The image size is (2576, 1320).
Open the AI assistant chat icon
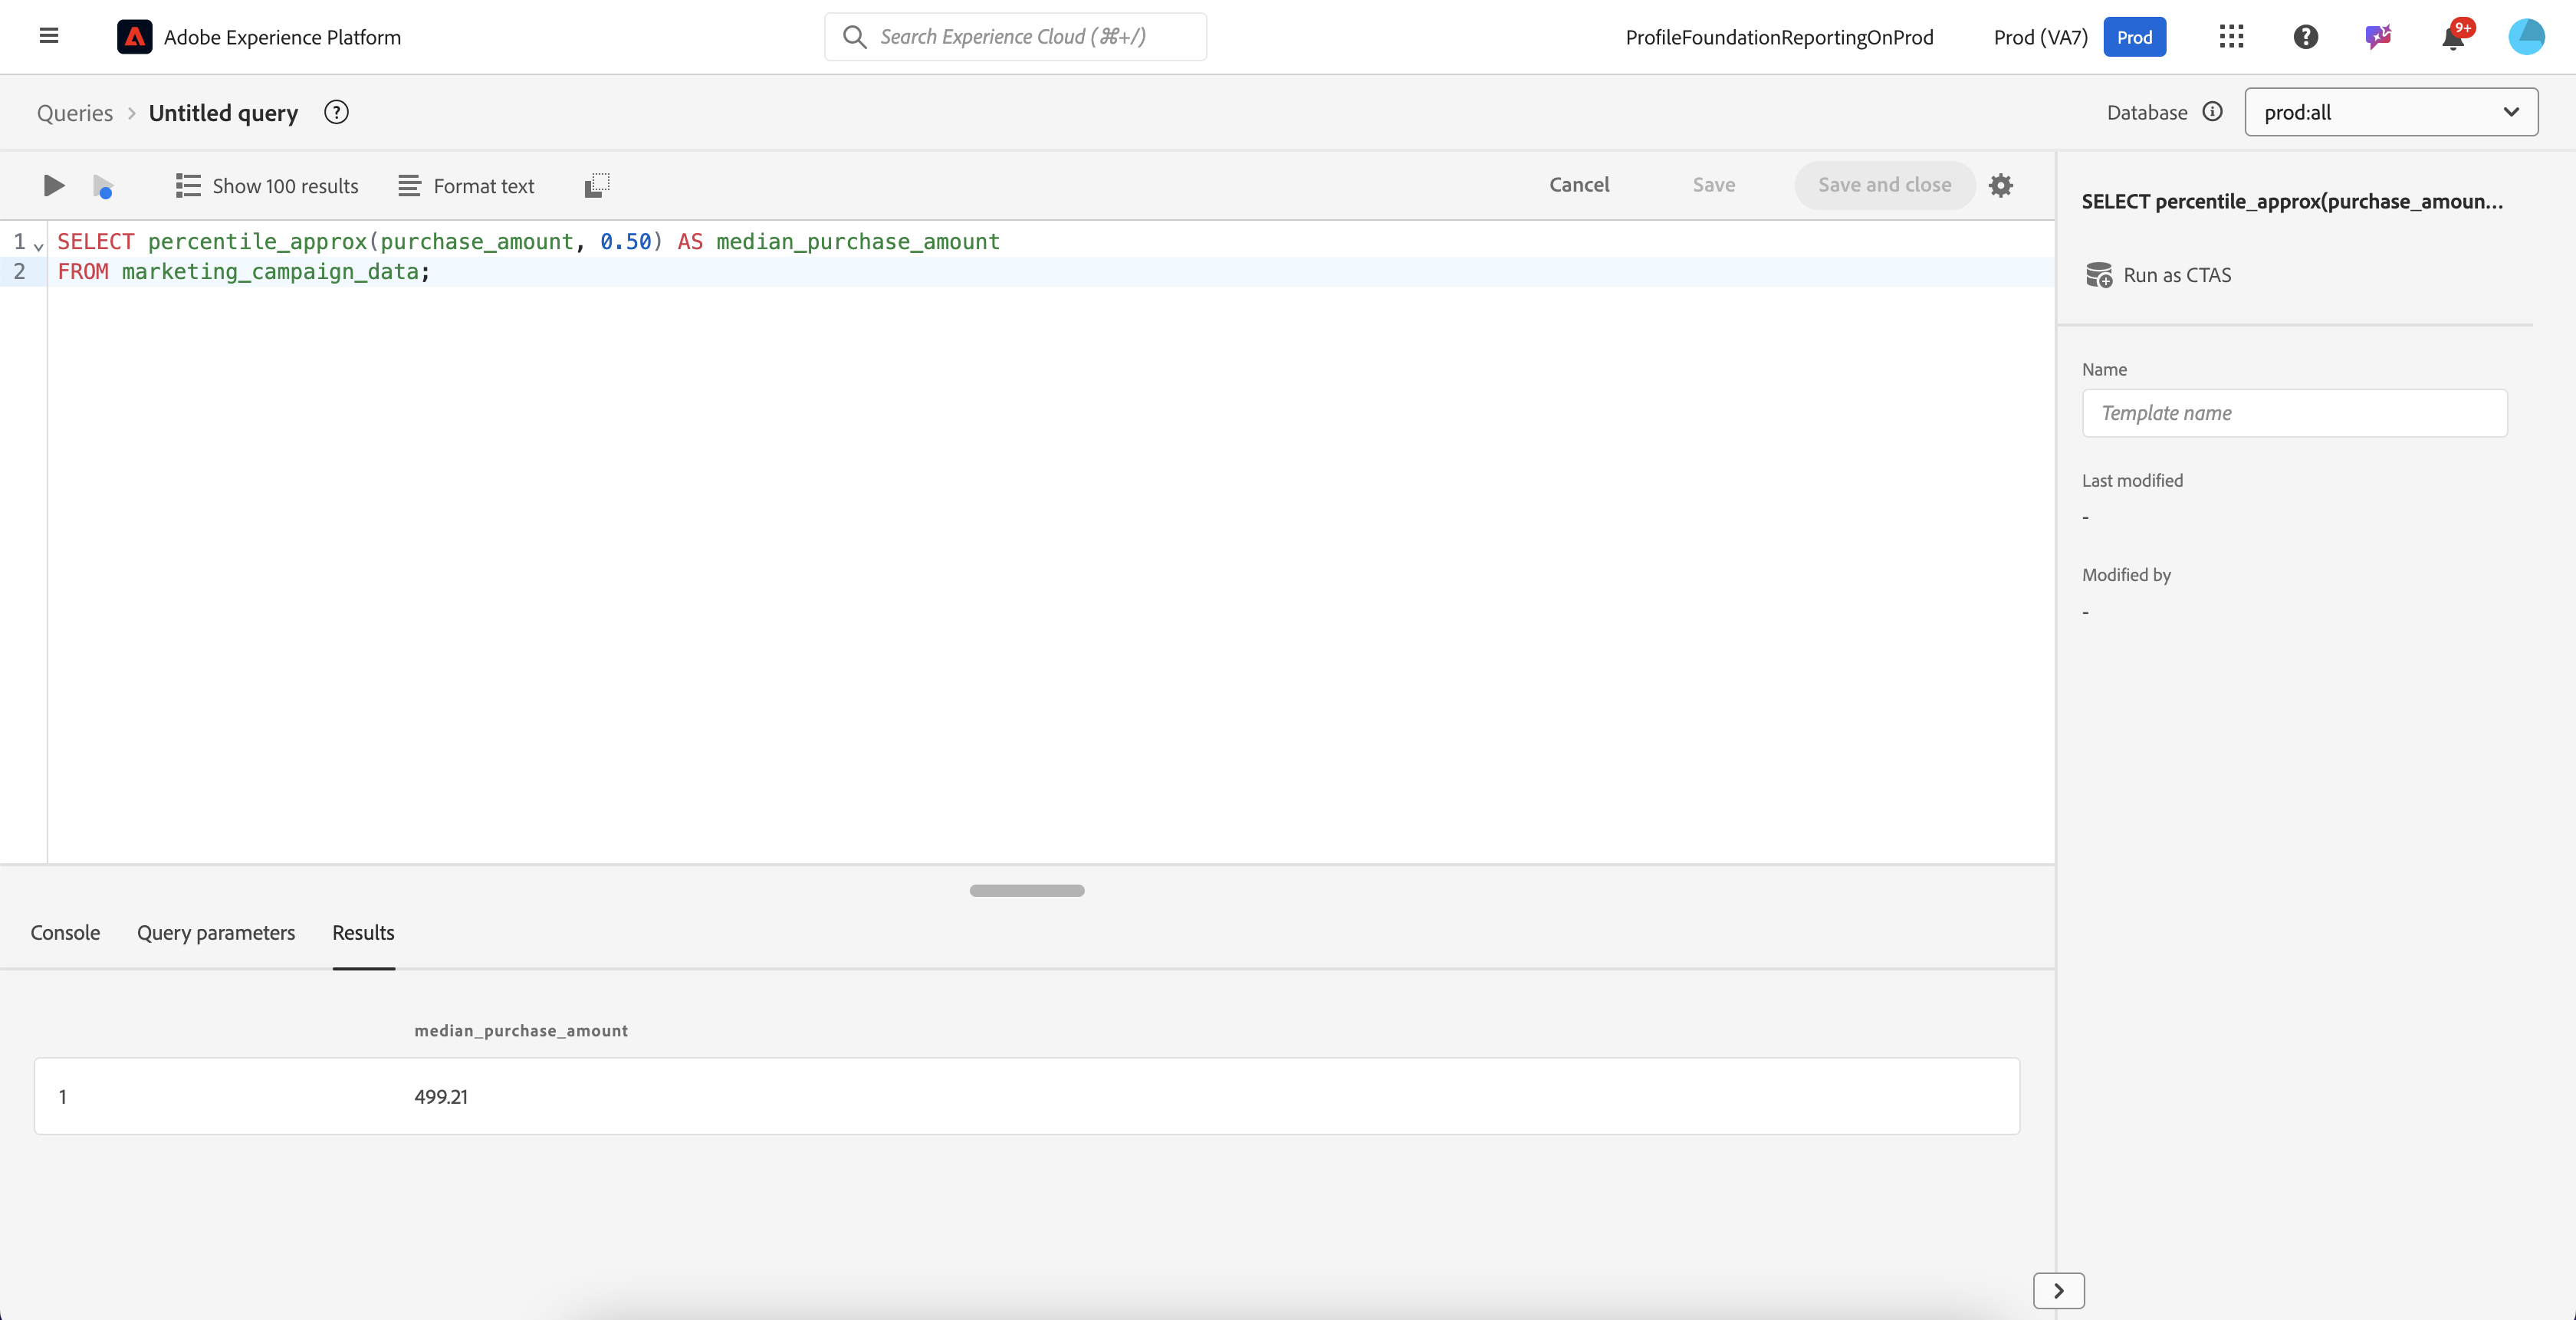(x=2378, y=37)
